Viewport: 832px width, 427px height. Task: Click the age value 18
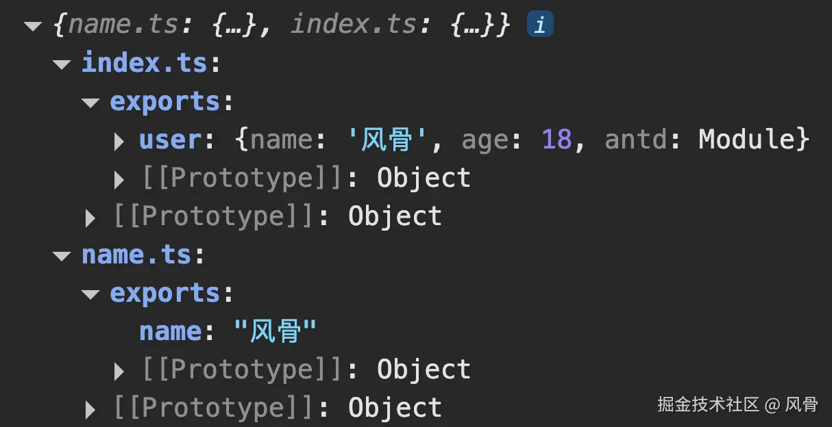point(556,140)
